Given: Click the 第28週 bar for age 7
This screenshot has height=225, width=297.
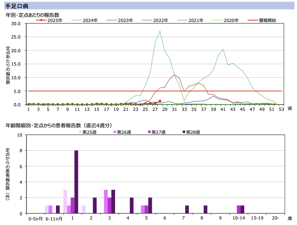Looking at the screenshot, I should pos(187,209).
